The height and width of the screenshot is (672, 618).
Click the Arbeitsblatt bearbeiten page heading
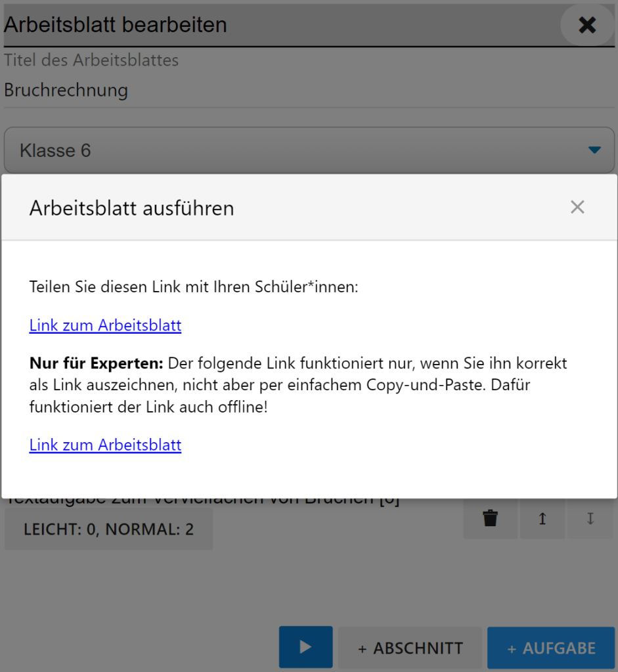116,25
